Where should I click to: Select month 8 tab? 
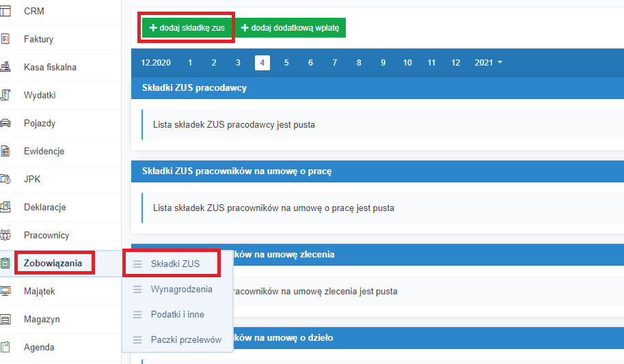point(359,63)
